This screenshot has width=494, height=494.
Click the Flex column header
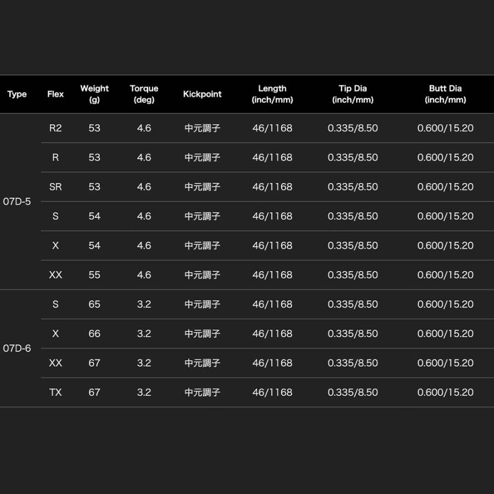[x=55, y=94]
